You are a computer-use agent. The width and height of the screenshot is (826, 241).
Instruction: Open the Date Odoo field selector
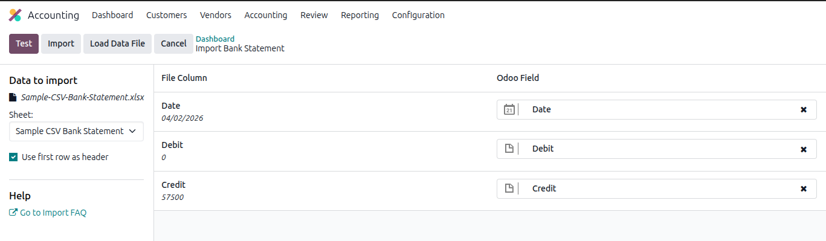(x=656, y=109)
